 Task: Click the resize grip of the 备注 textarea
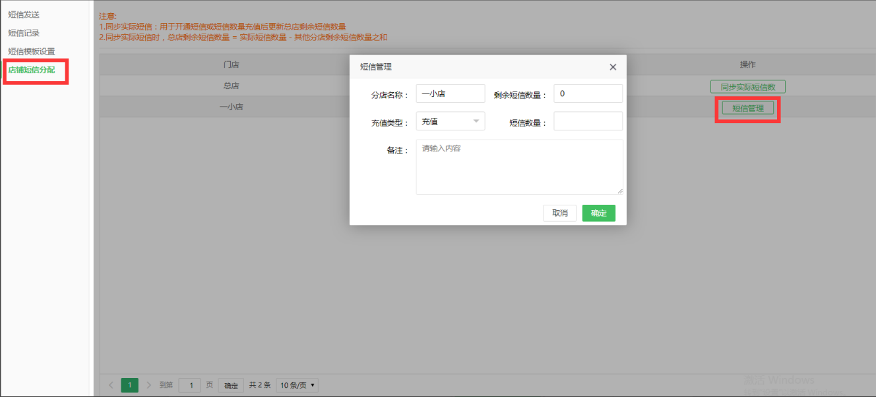pyautogui.click(x=621, y=192)
